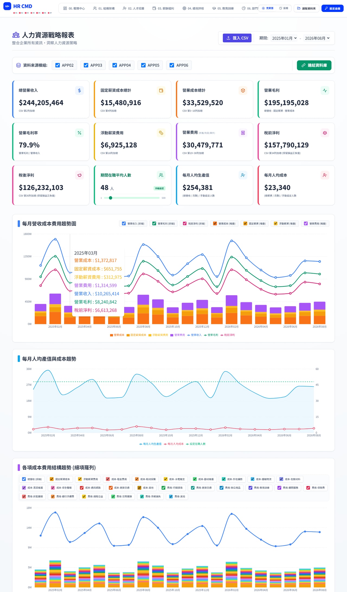This screenshot has height=592, width=347.
Task: Click the wallet icon on 固定薪資成本總計 card
Action: 161,91
